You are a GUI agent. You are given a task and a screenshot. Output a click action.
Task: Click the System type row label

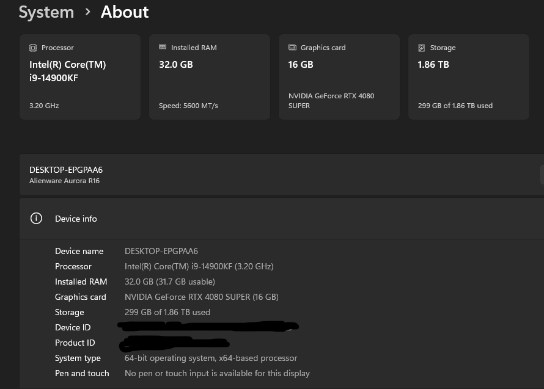(78, 358)
